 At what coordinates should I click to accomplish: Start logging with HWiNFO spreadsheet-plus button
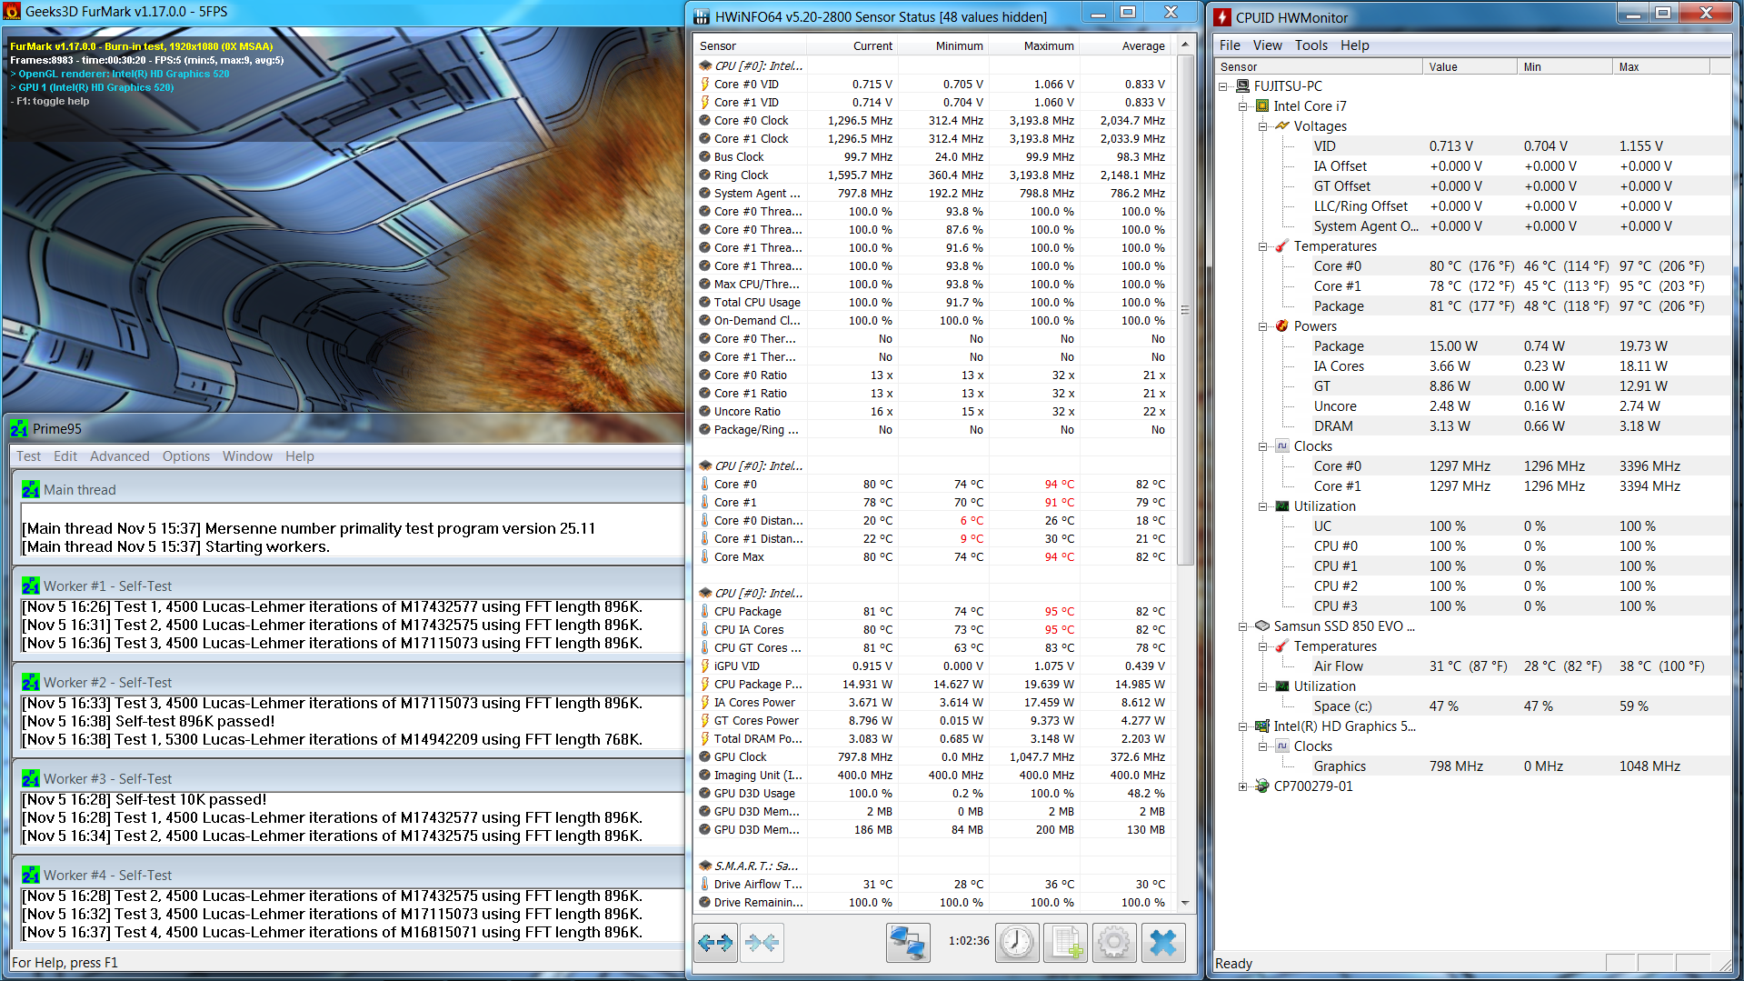tap(1066, 943)
